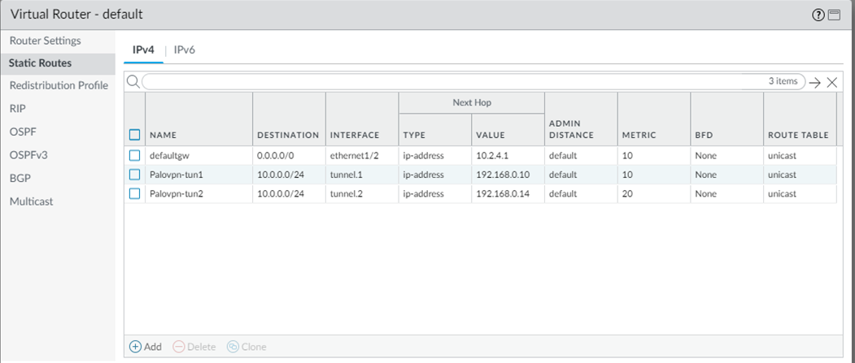Click the 3 items count label
855x363 pixels.
[783, 82]
